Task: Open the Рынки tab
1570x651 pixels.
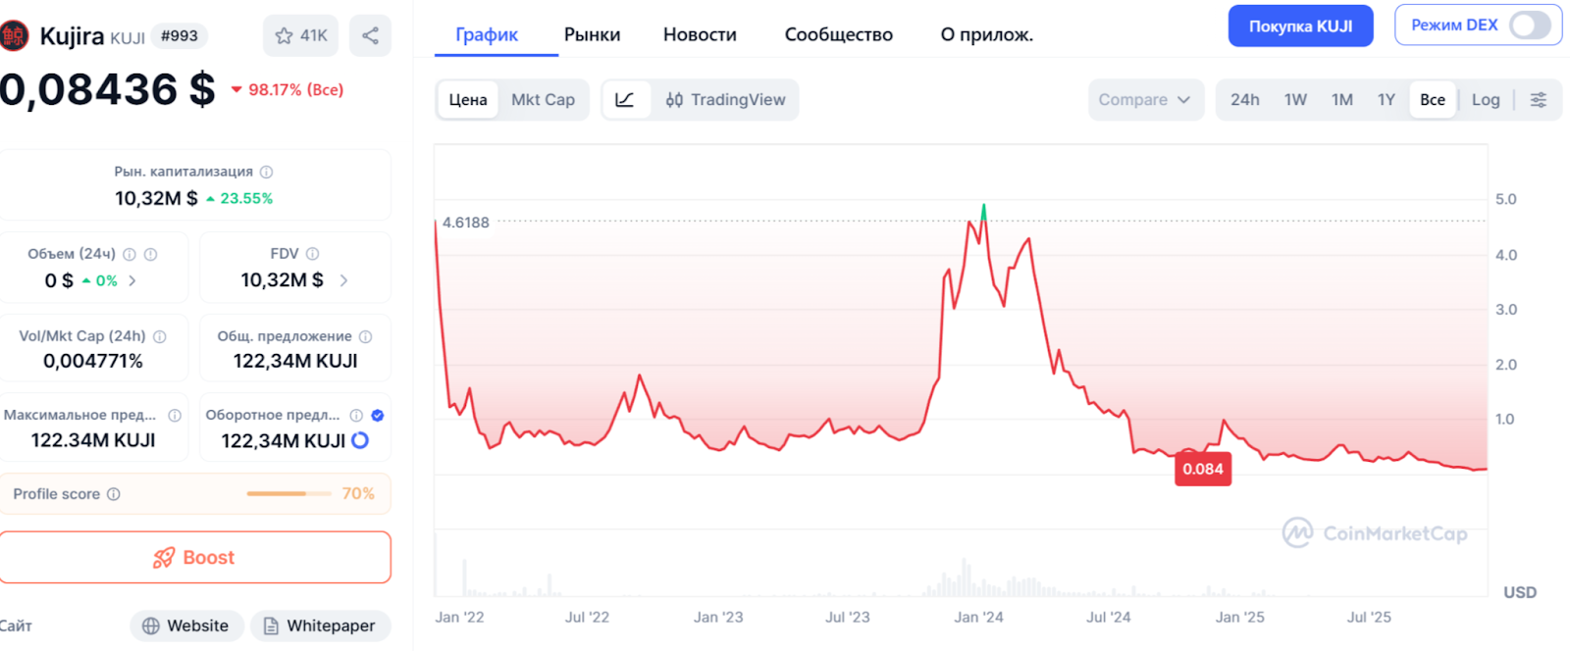Action: 592,35
